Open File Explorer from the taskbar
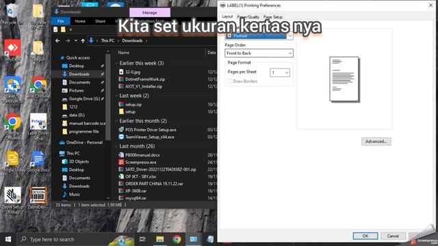This screenshot has width=438, height=246. pyautogui.click(x=159, y=239)
